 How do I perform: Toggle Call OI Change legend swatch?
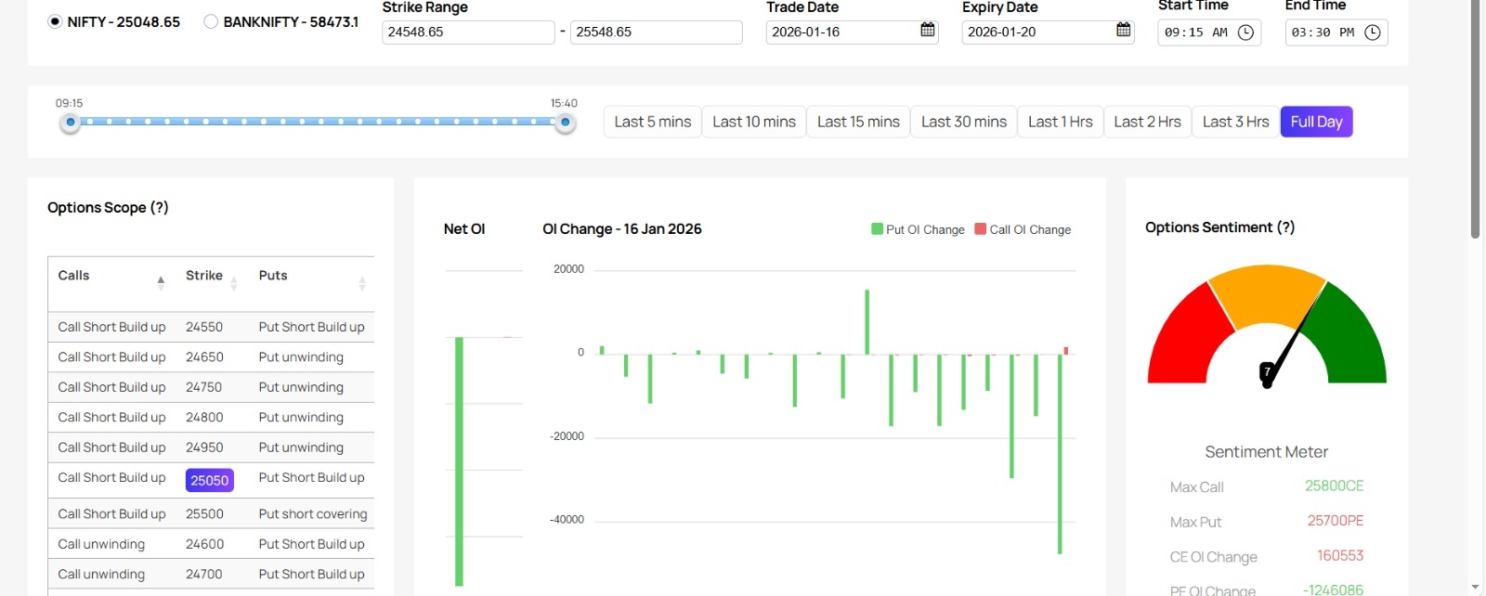[980, 229]
